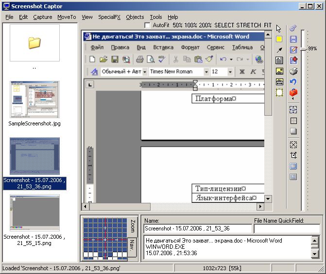
Task: Expand the small arrow below the toolbox
Action: [293, 99]
